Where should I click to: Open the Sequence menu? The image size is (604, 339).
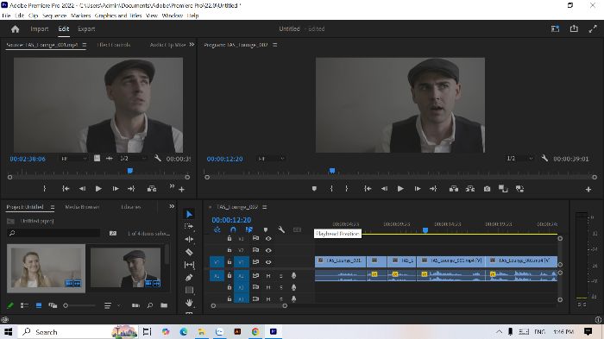(54, 16)
